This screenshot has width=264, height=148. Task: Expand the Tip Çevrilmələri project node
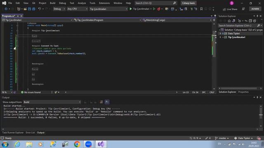pyautogui.click(x=220, y=37)
